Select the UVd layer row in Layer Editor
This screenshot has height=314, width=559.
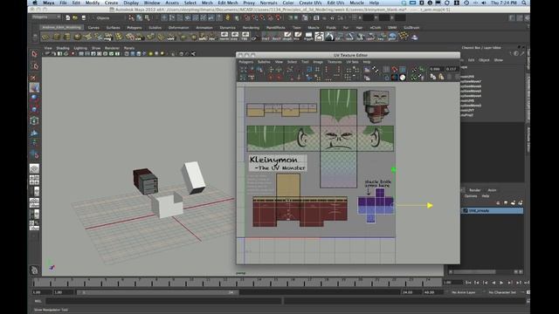[493, 211]
